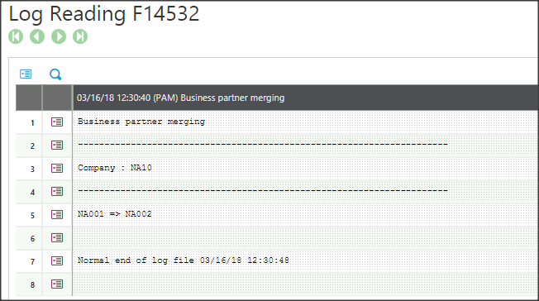Jump to last log record

click(x=80, y=36)
